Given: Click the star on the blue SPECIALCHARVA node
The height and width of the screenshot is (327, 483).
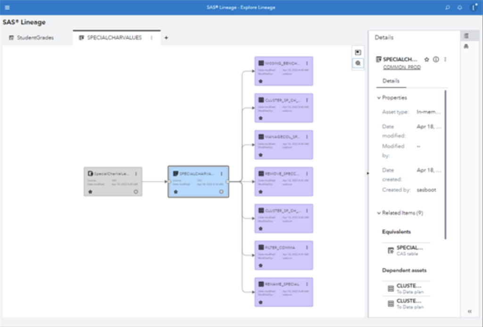Looking at the screenshot, I should click(175, 192).
